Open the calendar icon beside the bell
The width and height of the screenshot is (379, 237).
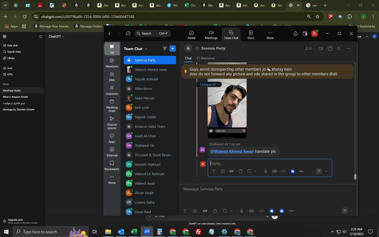pyautogui.click(x=305, y=33)
